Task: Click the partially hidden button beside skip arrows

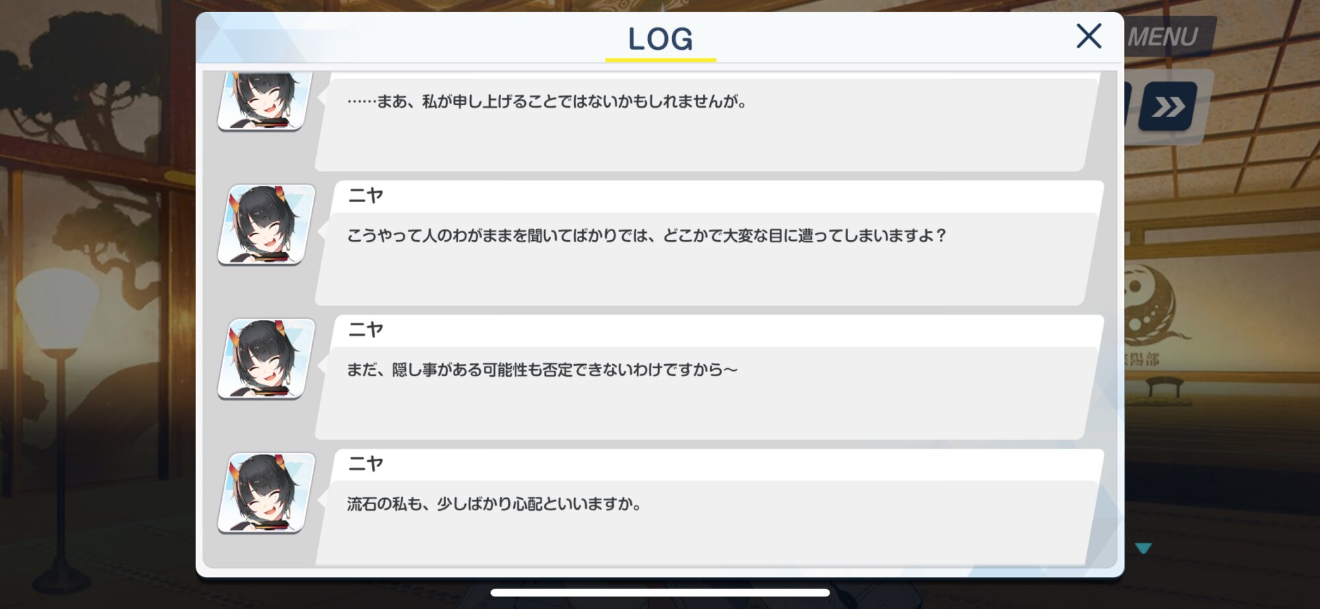Action: [1129, 106]
